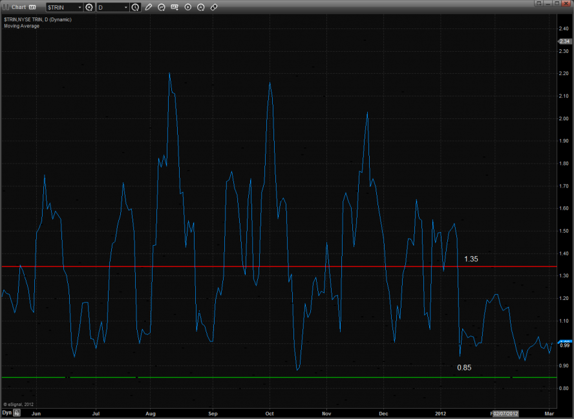
Task: Open the $TRIN symbol dropdown
Action: tap(64, 7)
